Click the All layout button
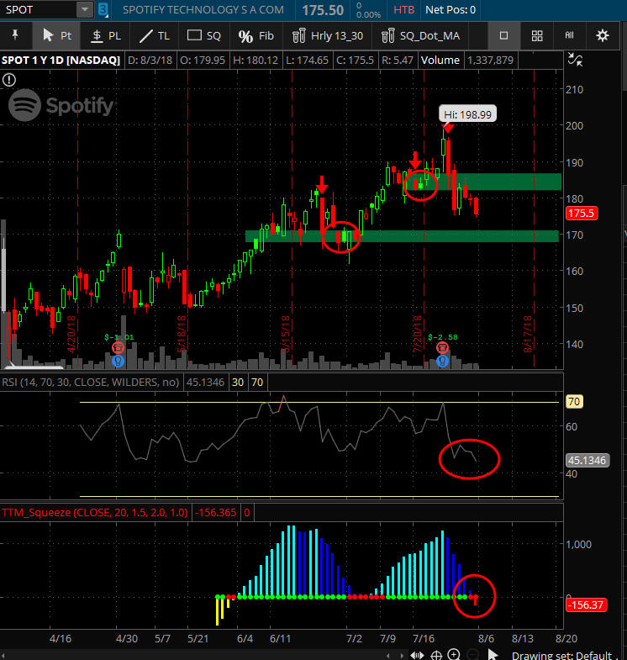Viewport: 627px width, 660px height. click(x=569, y=36)
